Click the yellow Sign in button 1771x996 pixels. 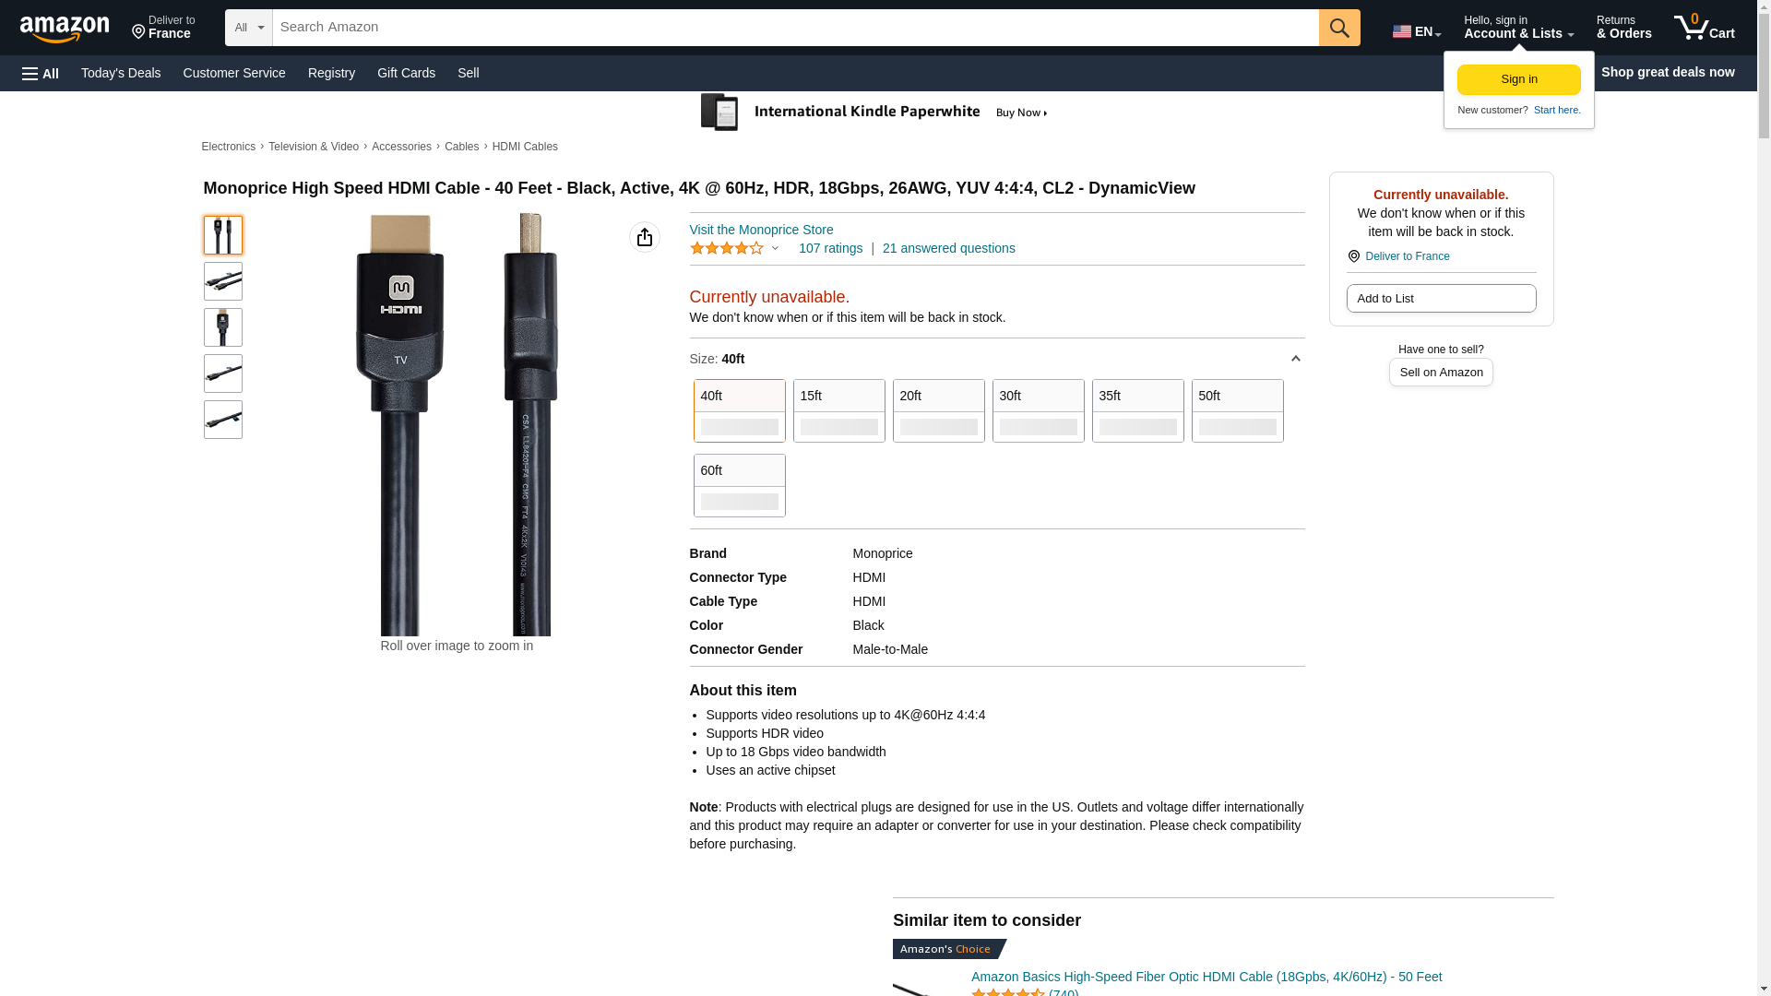pos(1518,79)
